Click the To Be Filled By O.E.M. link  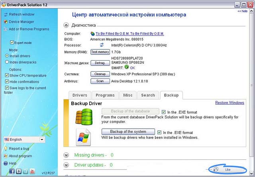(130, 33)
